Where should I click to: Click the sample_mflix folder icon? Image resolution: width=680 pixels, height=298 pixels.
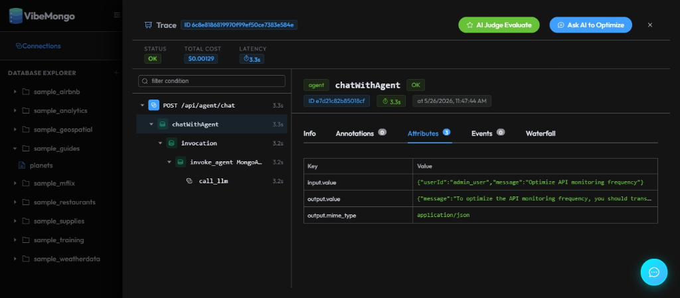[x=26, y=183]
